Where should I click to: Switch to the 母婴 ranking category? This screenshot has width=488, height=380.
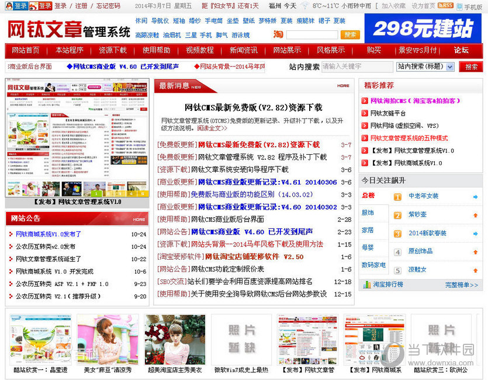click(x=369, y=247)
